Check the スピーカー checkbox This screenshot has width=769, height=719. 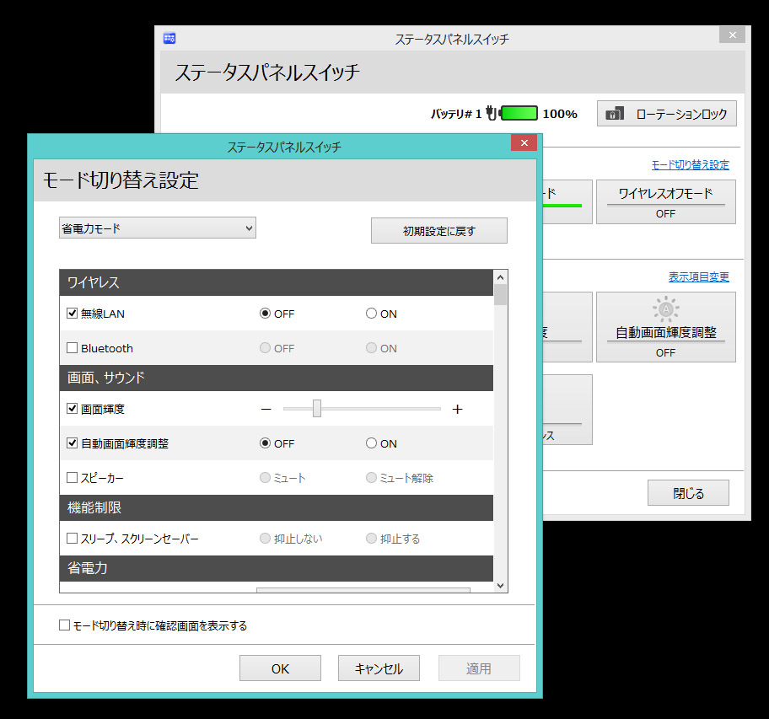tap(73, 478)
